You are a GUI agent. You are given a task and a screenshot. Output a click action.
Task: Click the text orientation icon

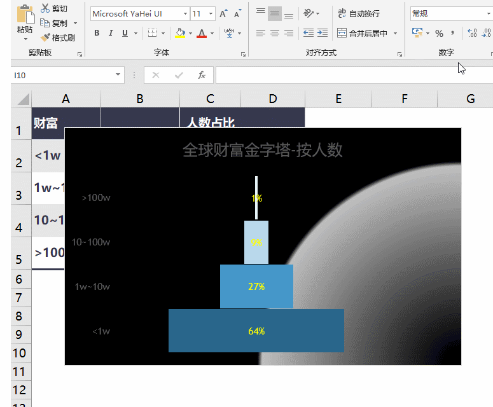309,13
